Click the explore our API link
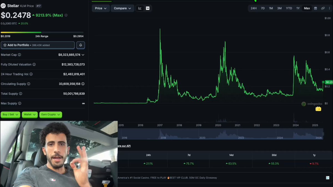333x187 pixels. click(124, 146)
